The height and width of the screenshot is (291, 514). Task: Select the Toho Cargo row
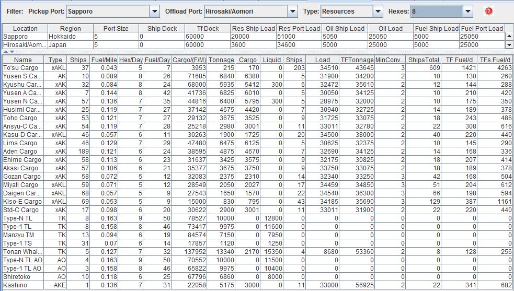tap(258, 118)
